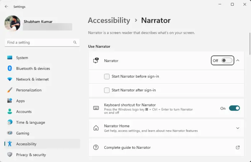251x162 pixels.
Task: Go to Privacy & security settings
Action: (31, 155)
